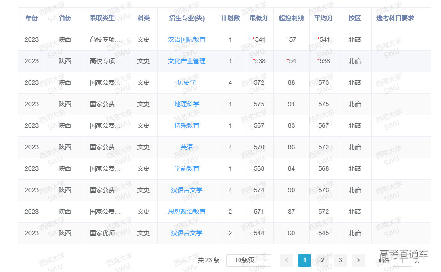Screen dimensions: 441x272
Task: Click the previous page arrow
Action: coord(287,260)
